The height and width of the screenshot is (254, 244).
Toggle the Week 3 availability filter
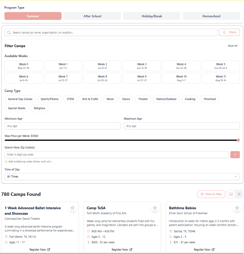(x=142, y=66)
